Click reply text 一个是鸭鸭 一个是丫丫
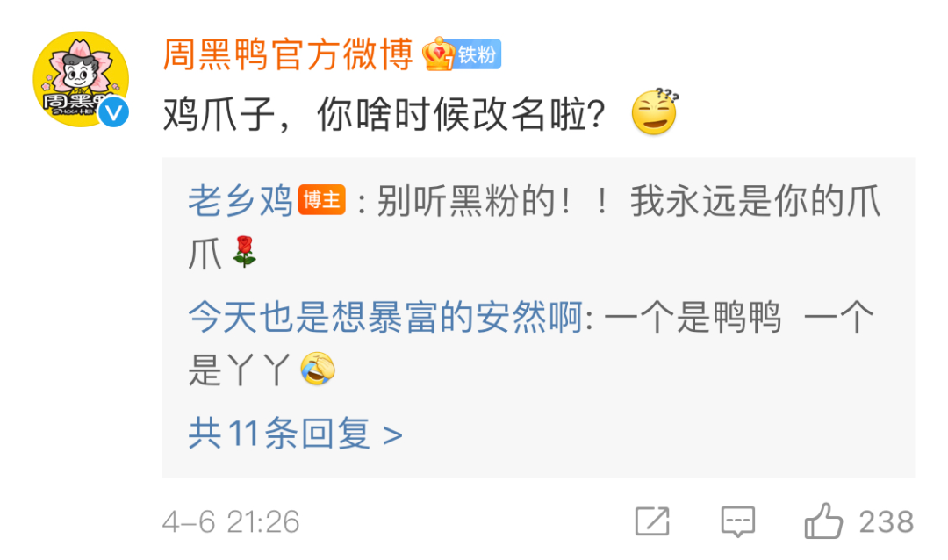Screen dimensions: 948x560 coord(531,343)
